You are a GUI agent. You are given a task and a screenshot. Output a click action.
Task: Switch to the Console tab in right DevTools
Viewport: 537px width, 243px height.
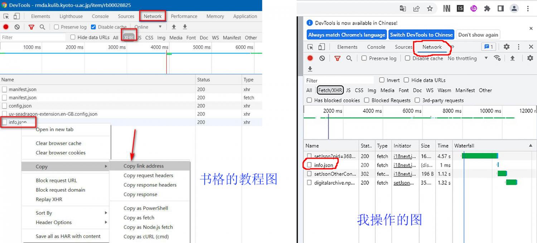(376, 47)
